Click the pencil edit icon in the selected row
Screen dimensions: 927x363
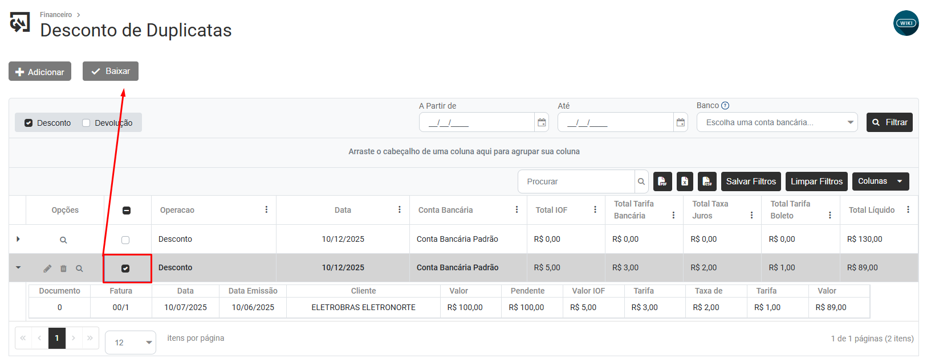pyautogui.click(x=47, y=269)
